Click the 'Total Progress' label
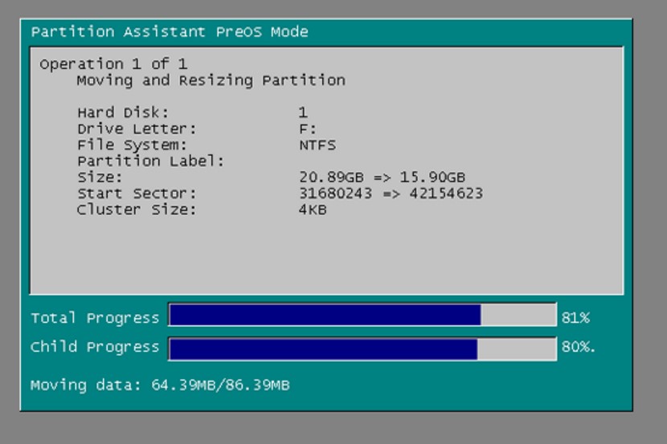This screenshot has width=667, height=444. pos(95,318)
